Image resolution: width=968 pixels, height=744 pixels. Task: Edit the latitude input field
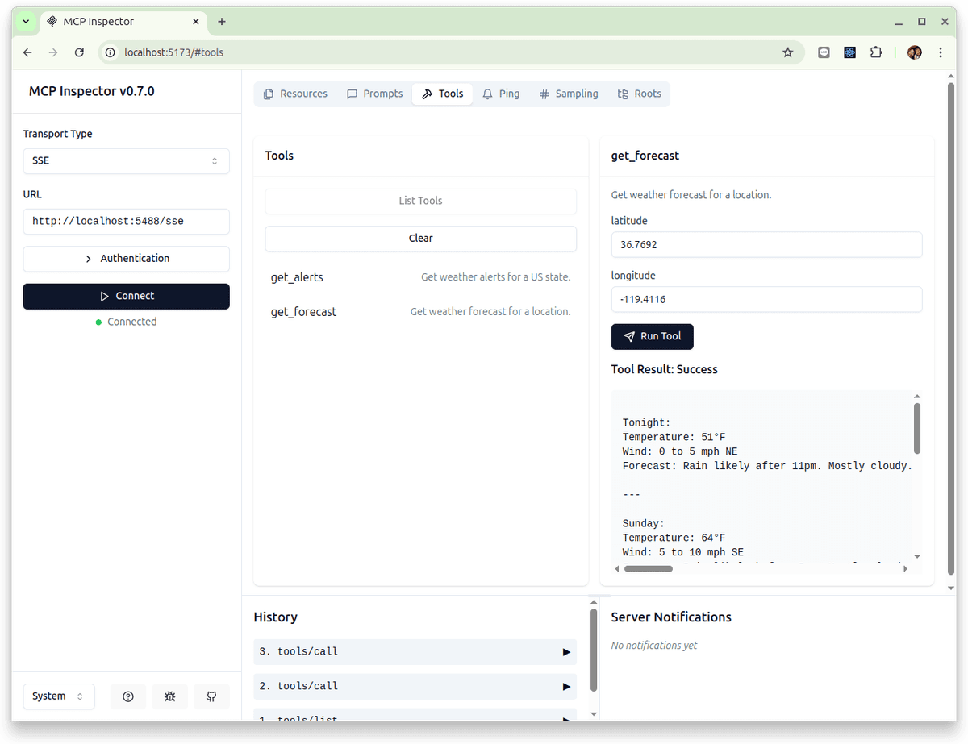(x=766, y=244)
